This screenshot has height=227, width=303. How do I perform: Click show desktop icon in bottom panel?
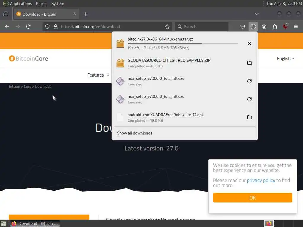tap(4, 224)
